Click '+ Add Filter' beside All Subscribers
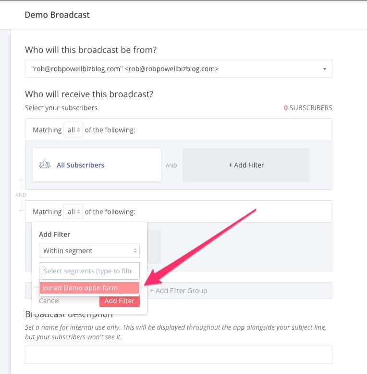 (x=246, y=165)
